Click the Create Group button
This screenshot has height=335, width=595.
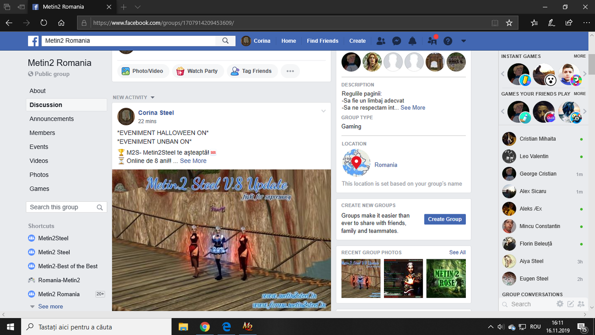click(x=445, y=219)
